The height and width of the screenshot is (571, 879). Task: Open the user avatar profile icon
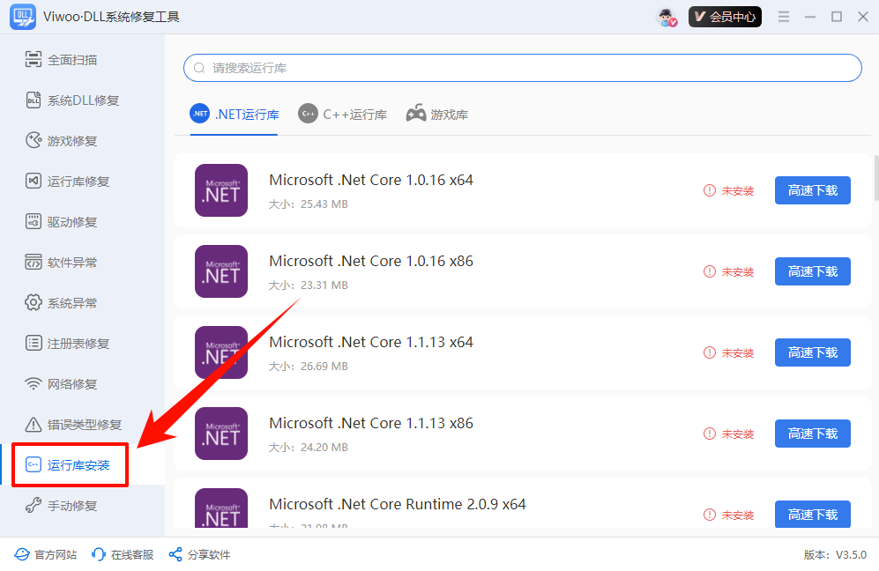click(x=667, y=17)
